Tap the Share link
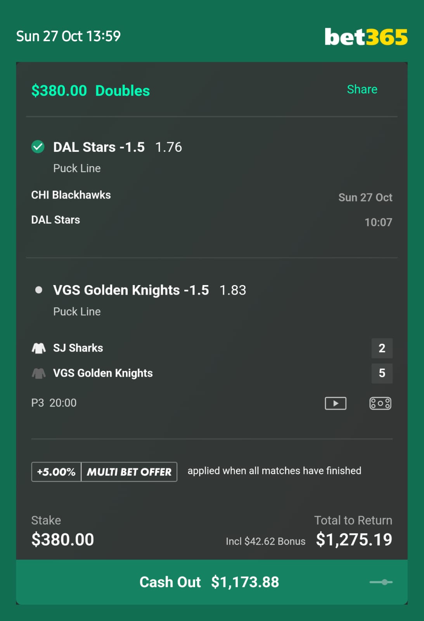424x621 pixels. (x=362, y=89)
